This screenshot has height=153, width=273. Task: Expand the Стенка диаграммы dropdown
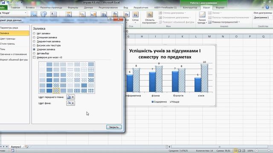185,13
